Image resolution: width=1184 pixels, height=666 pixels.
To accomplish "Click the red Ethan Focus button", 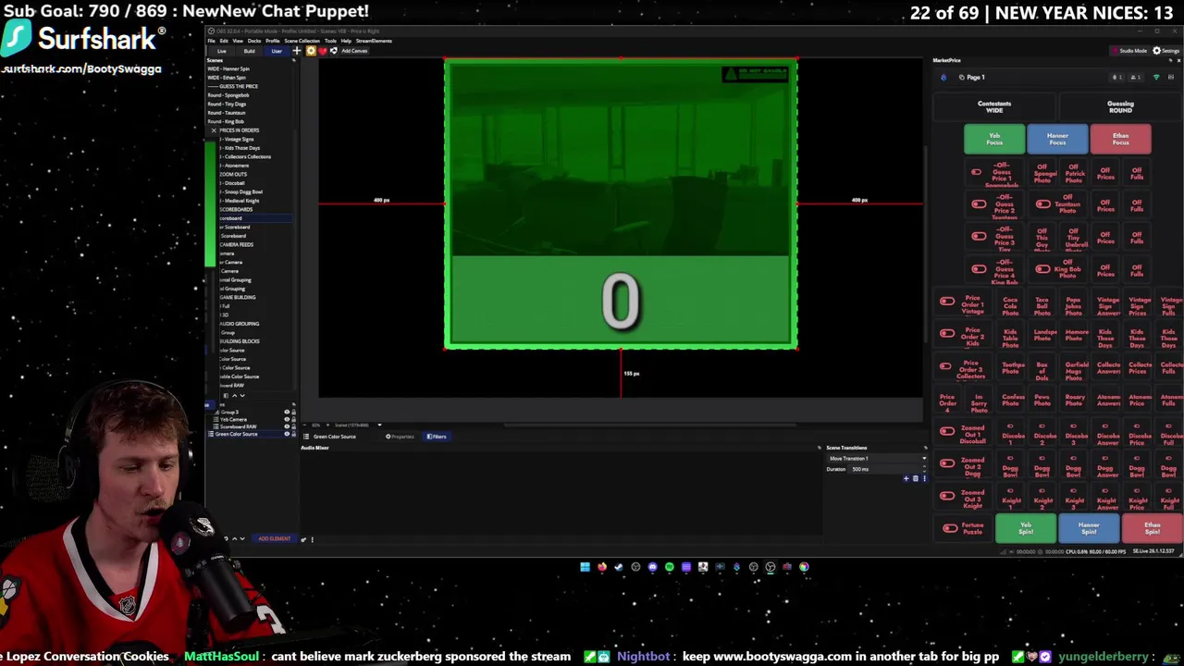I will pyautogui.click(x=1120, y=140).
